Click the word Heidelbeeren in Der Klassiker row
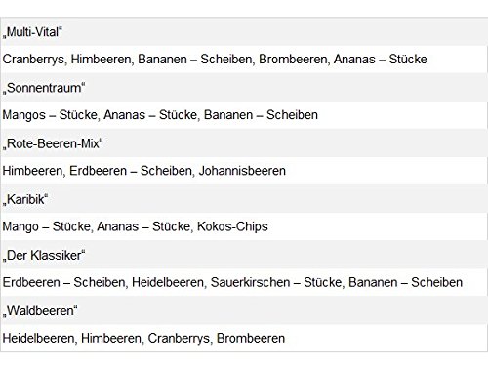The image size is (488, 366). click(168, 282)
